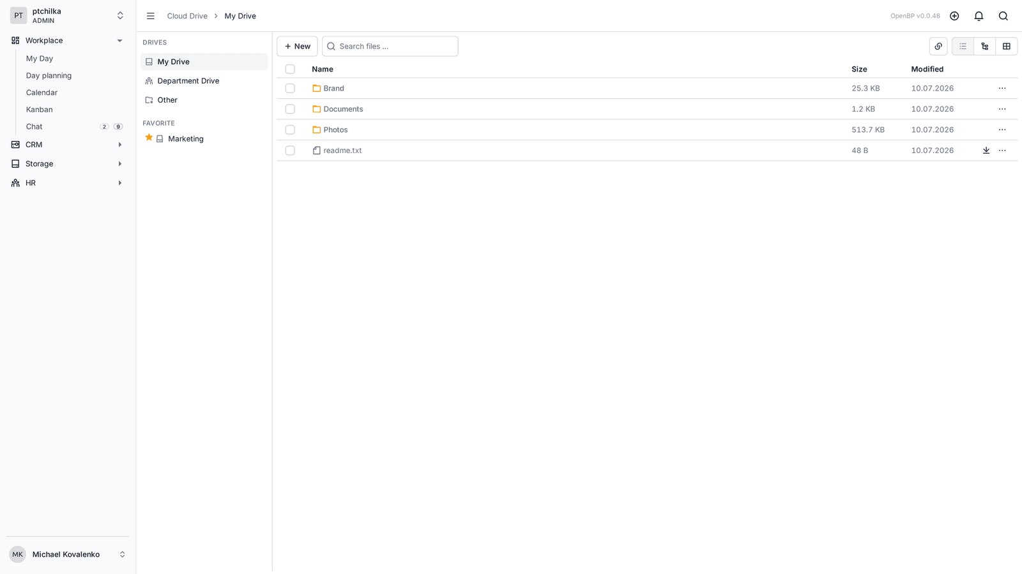Click the Chat badge showing 9

[x=118, y=127]
